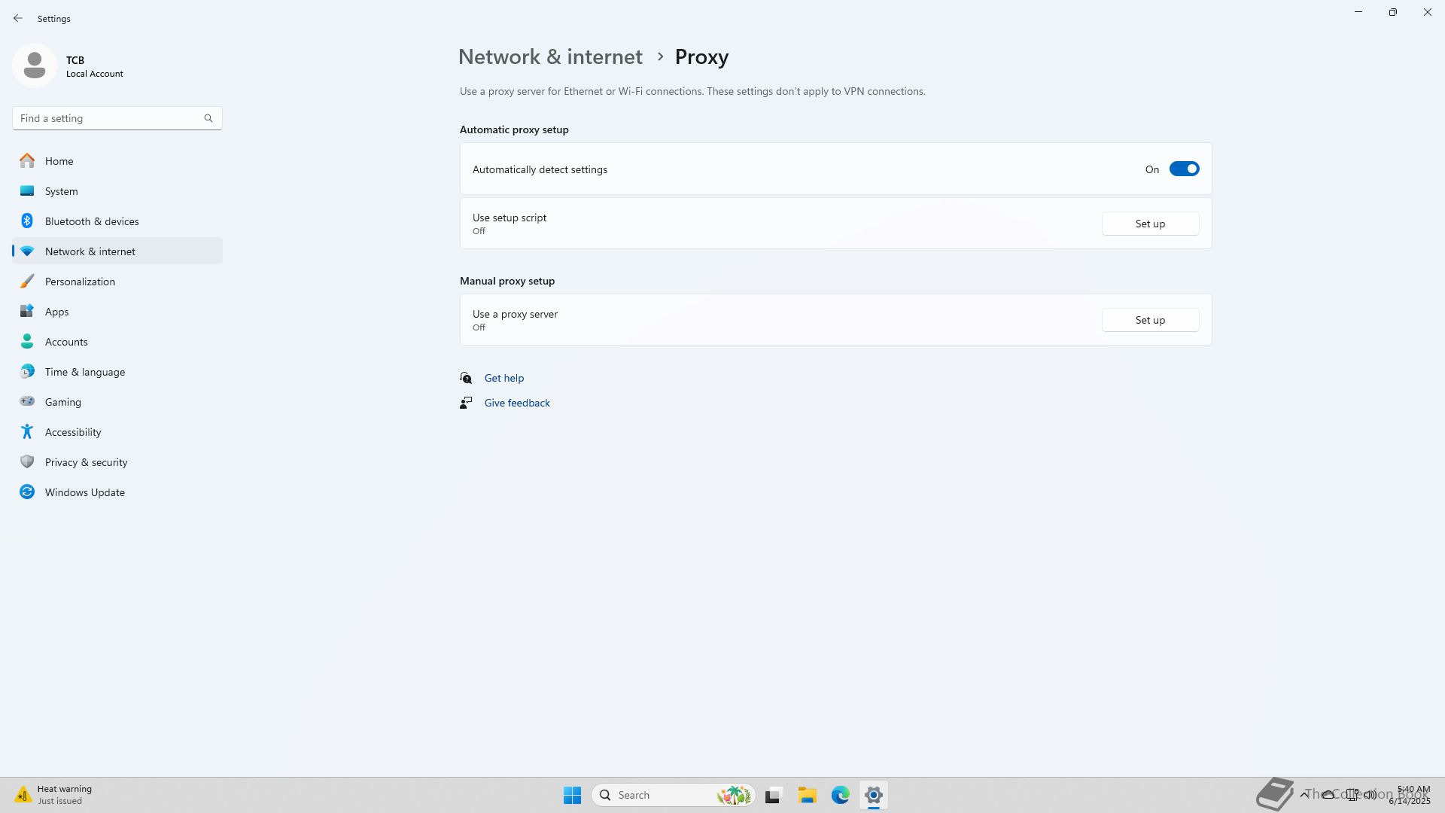This screenshot has width=1445, height=813.
Task: Click the Windows Update refresh icon
Action: [x=27, y=492]
